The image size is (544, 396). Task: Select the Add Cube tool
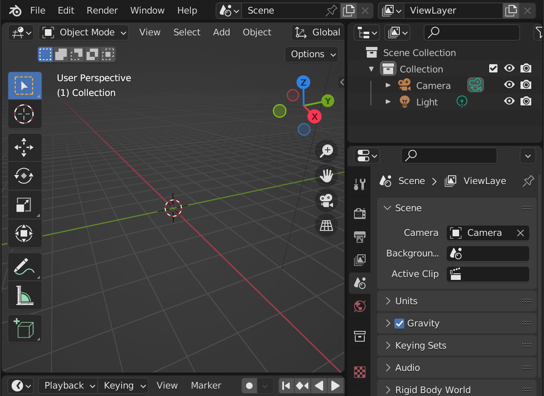pos(25,328)
